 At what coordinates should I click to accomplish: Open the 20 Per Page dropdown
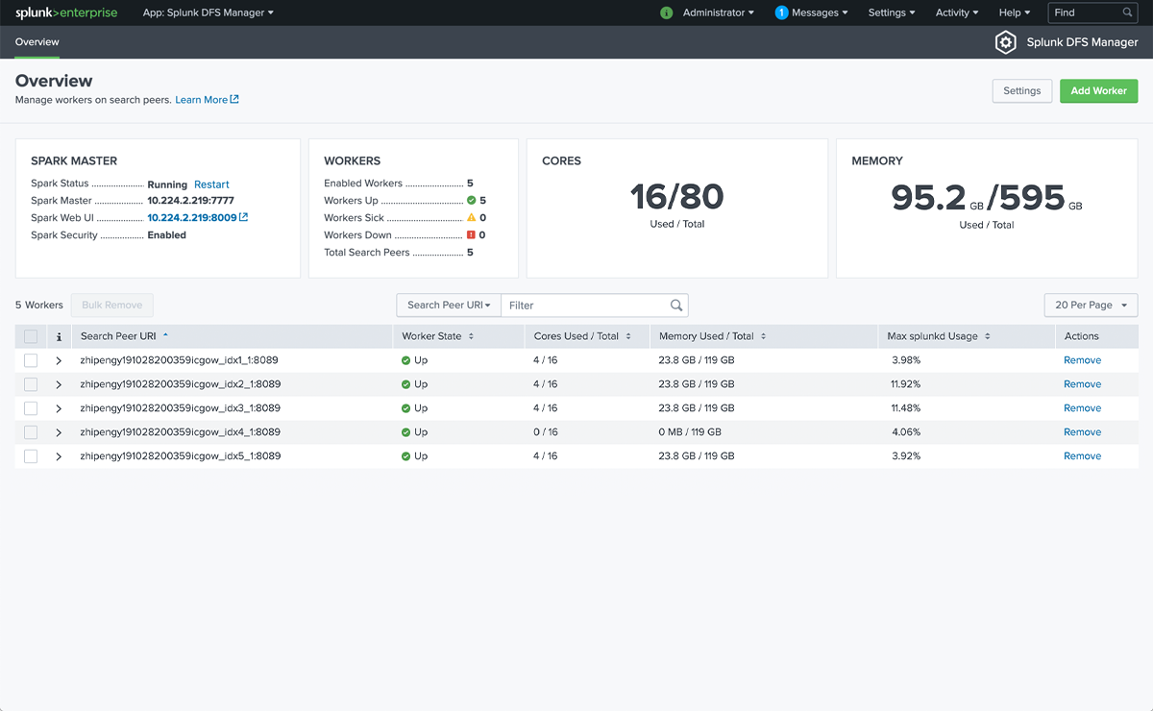[1091, 306]
